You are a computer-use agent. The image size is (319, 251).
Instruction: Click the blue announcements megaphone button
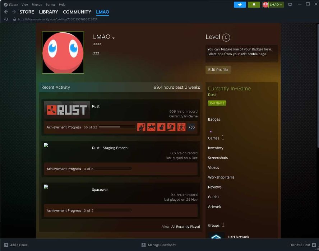[240, 5]
